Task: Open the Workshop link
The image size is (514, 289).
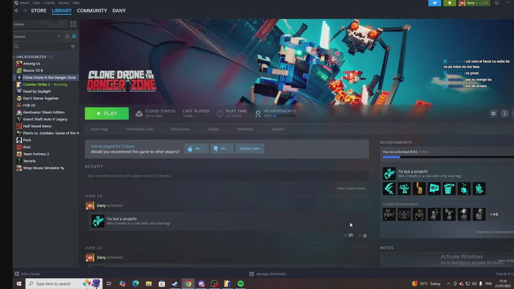Action: tap(245, 129)
